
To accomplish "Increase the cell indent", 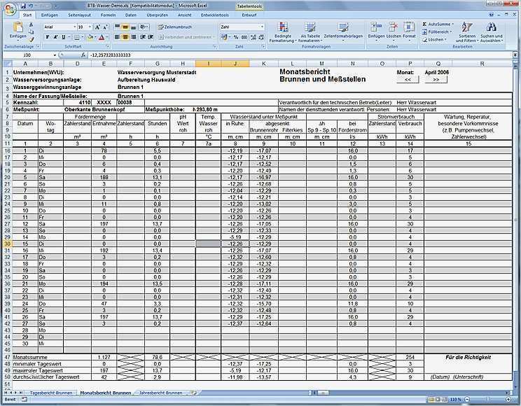I will pos(151,37).
